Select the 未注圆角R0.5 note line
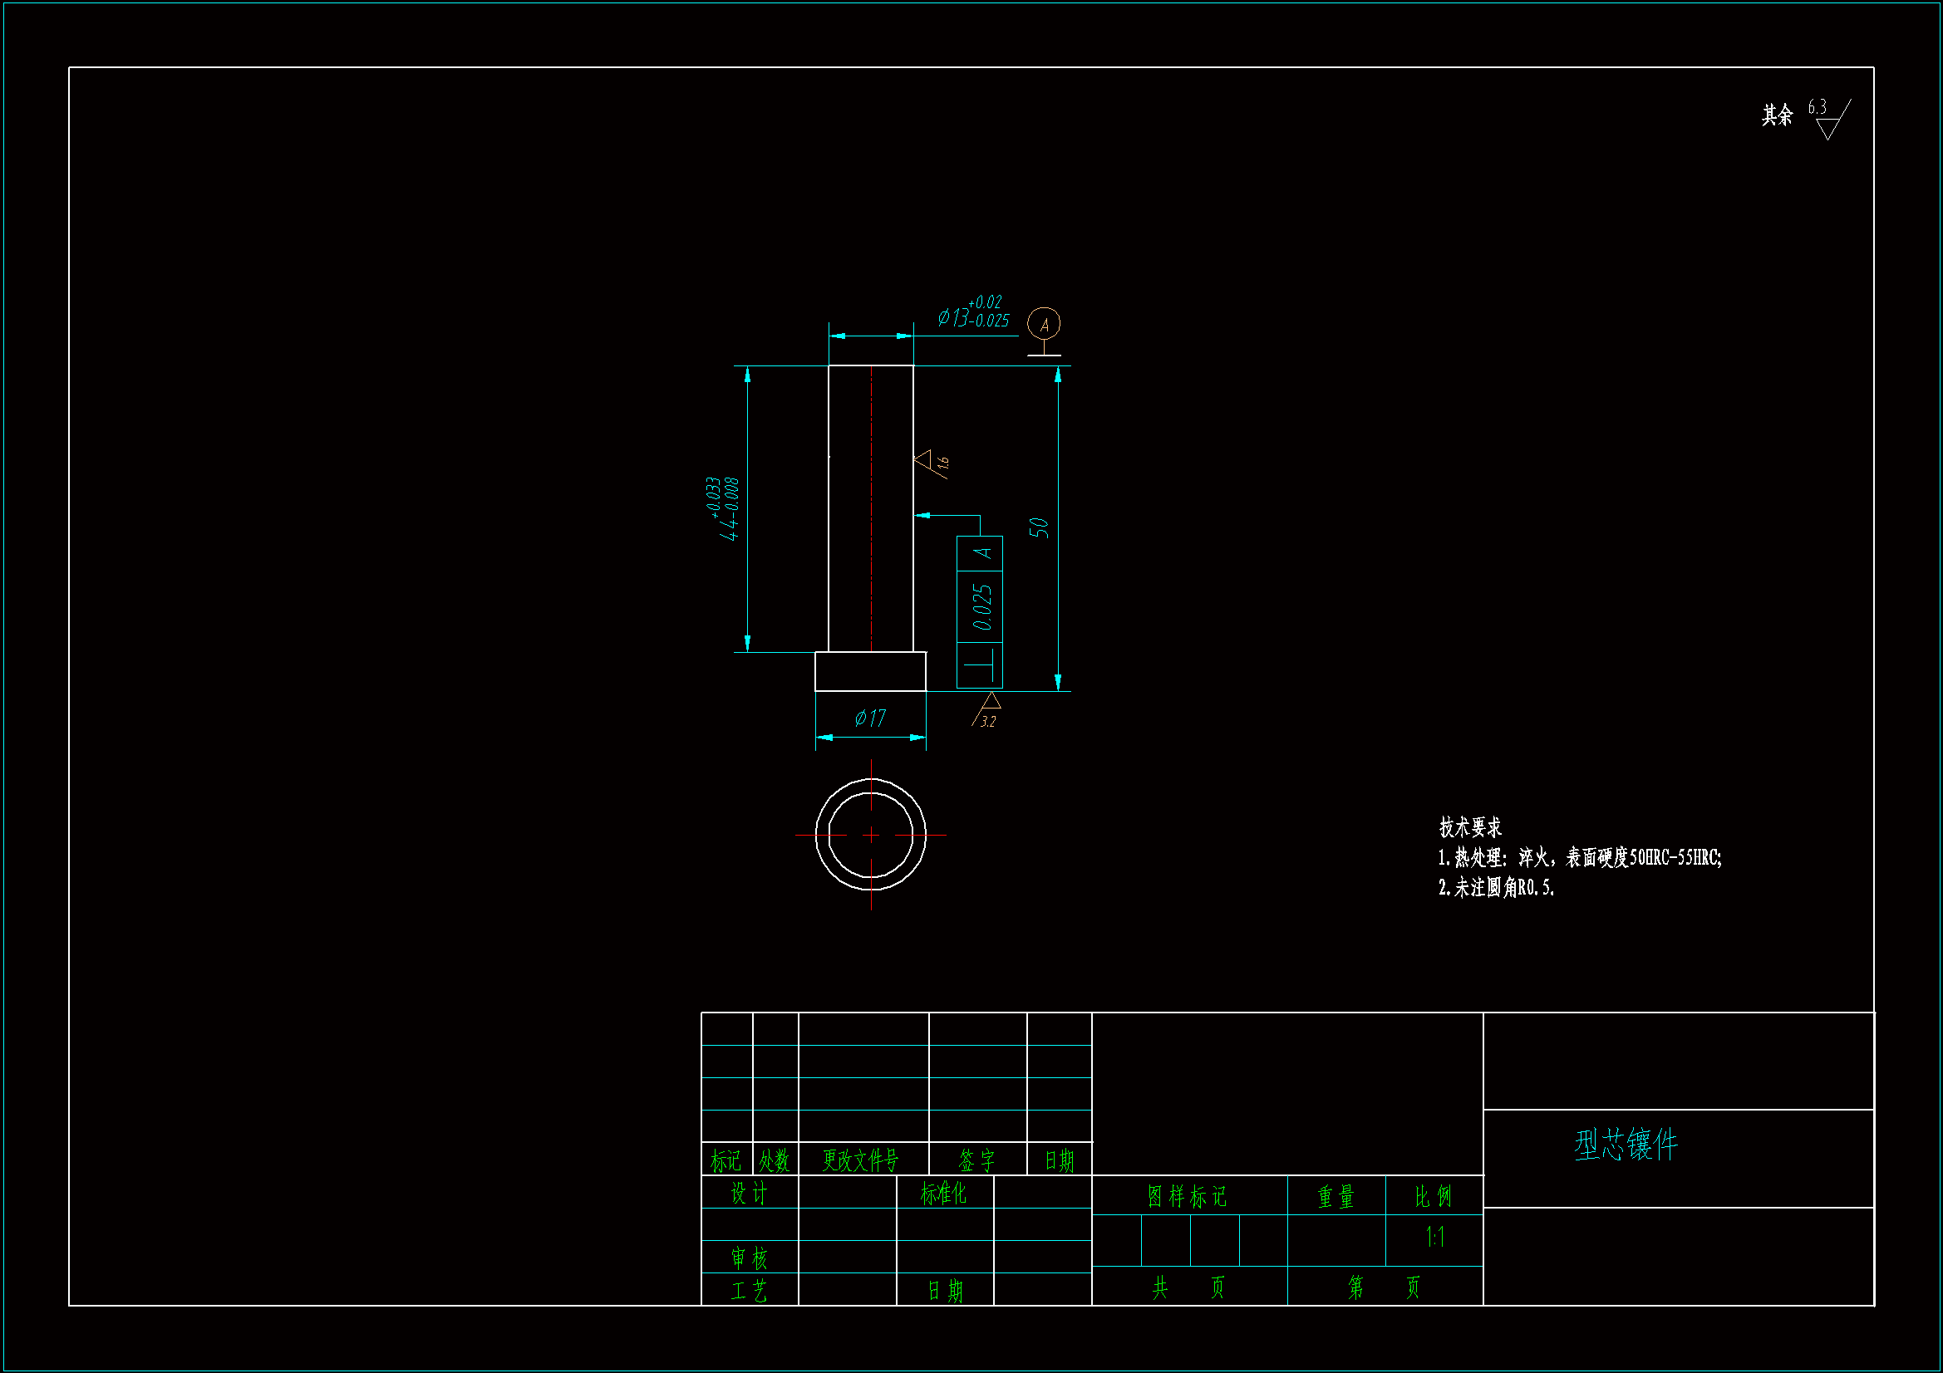This screenshot has width=1943, height=1373. pos(1496,887)
